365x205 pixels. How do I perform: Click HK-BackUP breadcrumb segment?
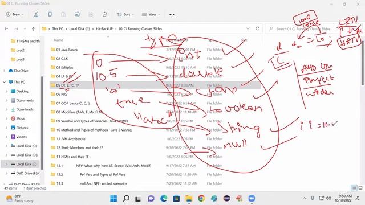(x=104, y=29)
